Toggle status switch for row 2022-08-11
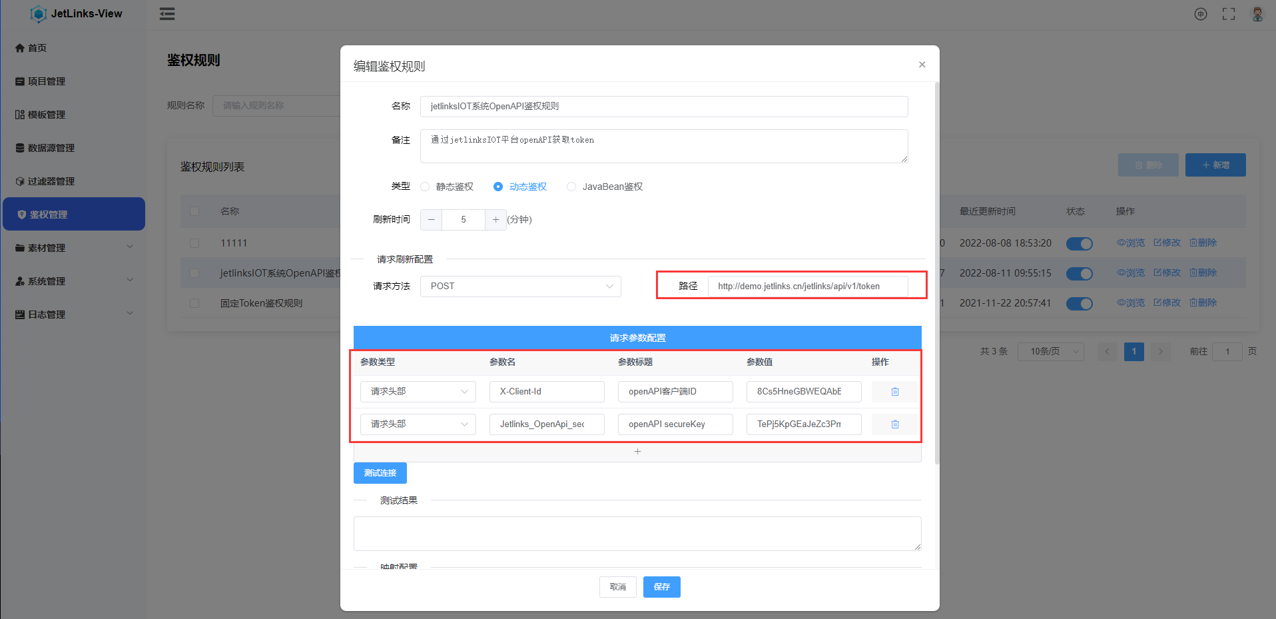The width and height of the screenshot is (1276, 619). pos(1080,274)
